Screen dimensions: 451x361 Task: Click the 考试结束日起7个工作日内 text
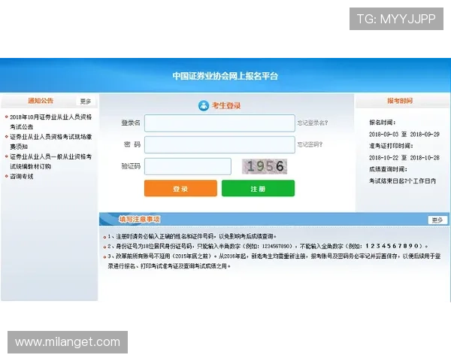point(402,180)
